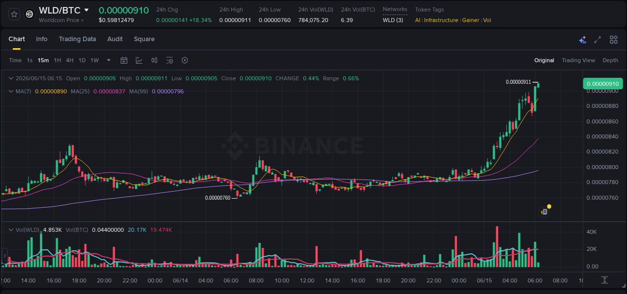Image resolution: width=627 pixels, height=294 pixels.
Task: Select the 1W interval
Action: (94, 60)
